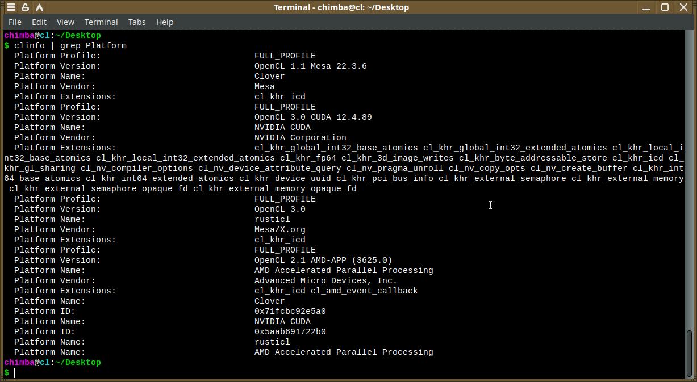
Task: Open the File menu
Action: pyautogui.click(x=15, y=22)
